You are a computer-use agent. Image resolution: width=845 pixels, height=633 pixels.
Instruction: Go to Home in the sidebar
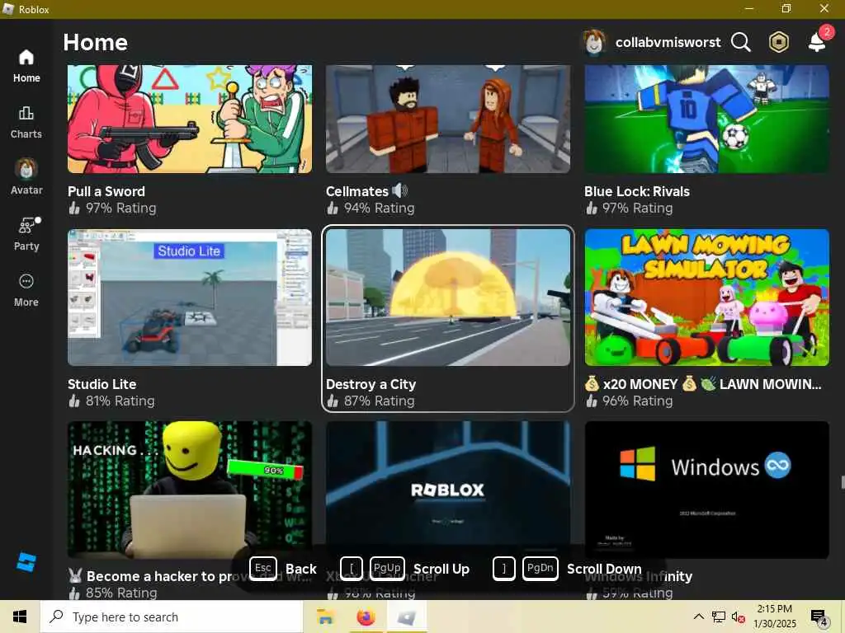point(26,66)
